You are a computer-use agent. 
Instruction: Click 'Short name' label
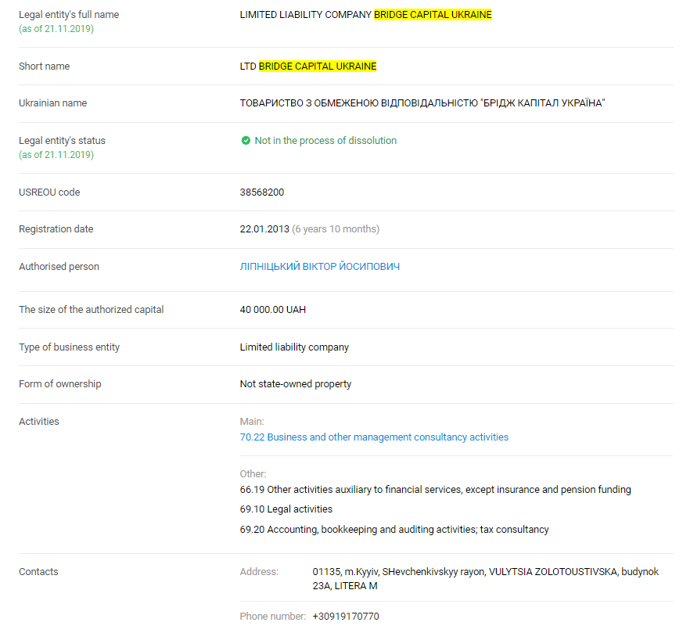(44, 67)
